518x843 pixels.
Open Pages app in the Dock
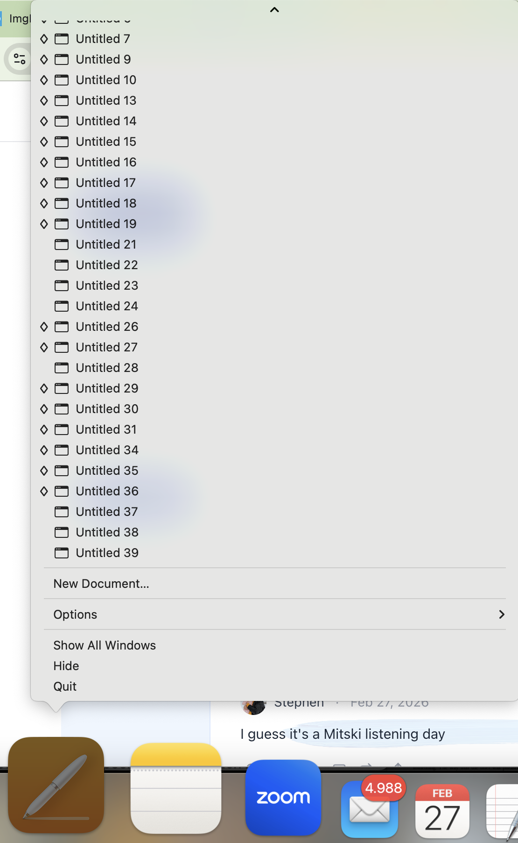(56, 785)
